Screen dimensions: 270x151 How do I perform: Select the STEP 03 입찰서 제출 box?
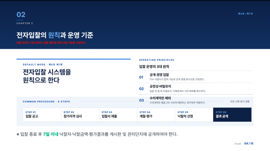pyautogui.click(x=118, y=115)
